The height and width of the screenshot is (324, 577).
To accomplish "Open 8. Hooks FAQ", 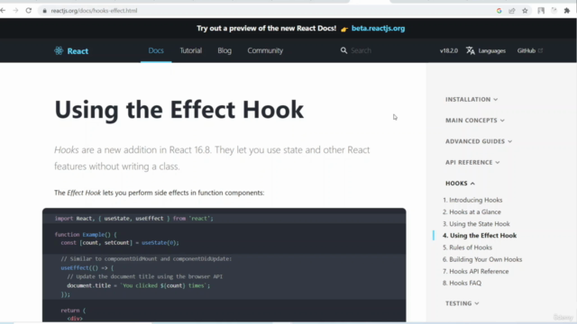I will click(462, 283).
